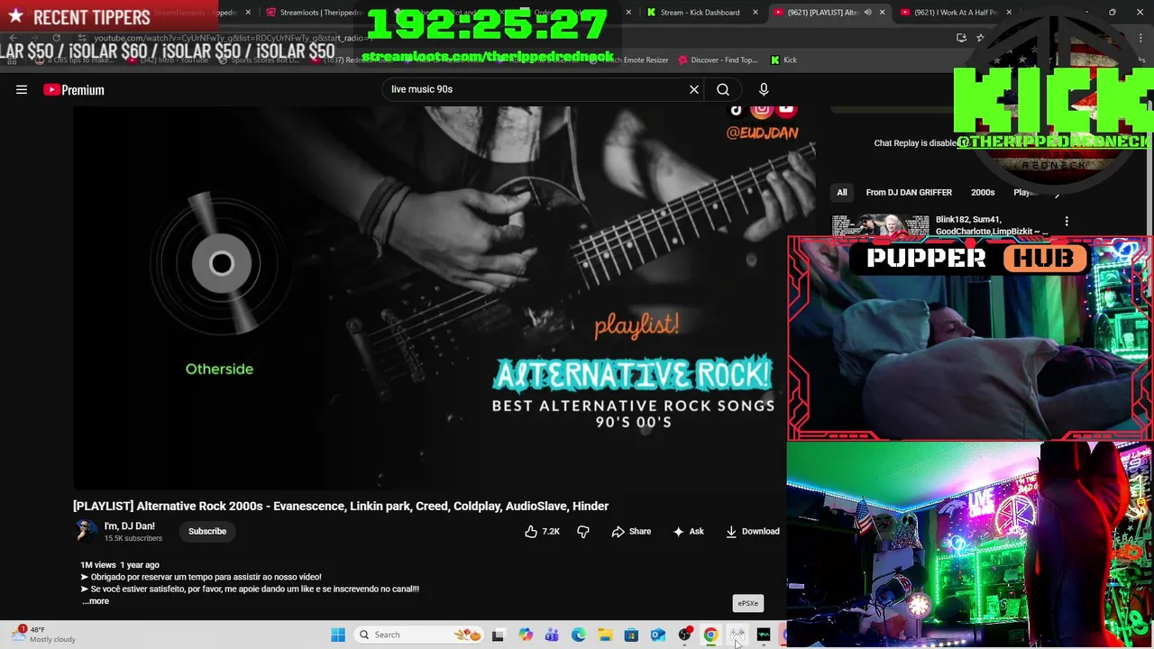Screen dimensions: 1154x649
Task: Click the taskbar Search box
Action: pyautogui.click(x=420, y=635)
